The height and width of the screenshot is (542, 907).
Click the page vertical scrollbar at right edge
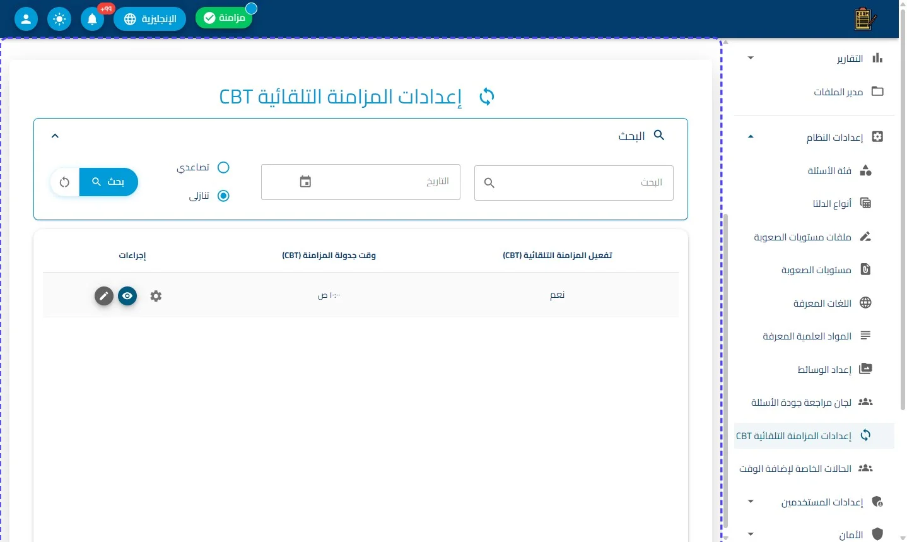coord(903,210)
